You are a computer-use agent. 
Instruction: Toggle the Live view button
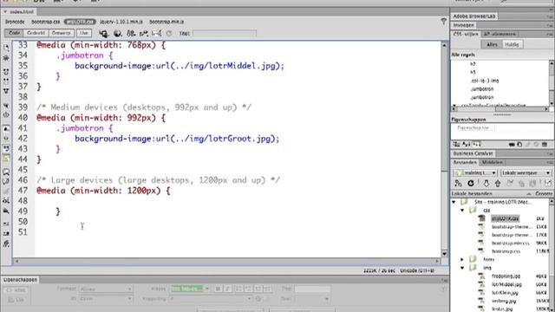point(84,33)
